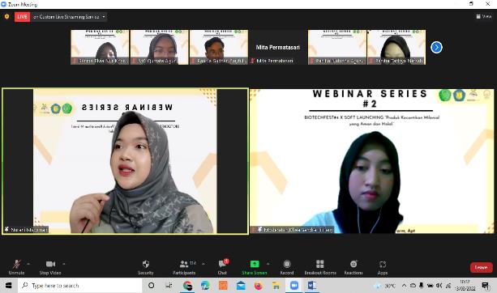The height and width of the screenshot is (293, 497).
Task: Open the View menu at top right
Action: click(x=484, y=16)
